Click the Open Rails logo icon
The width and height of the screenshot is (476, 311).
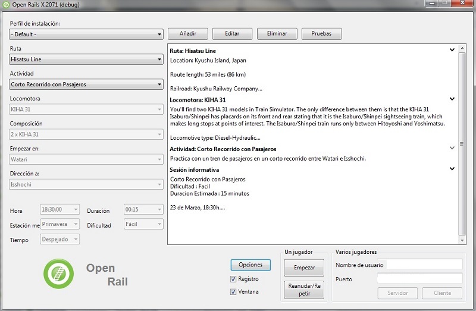pyautogui.click(x=58, y=274)
